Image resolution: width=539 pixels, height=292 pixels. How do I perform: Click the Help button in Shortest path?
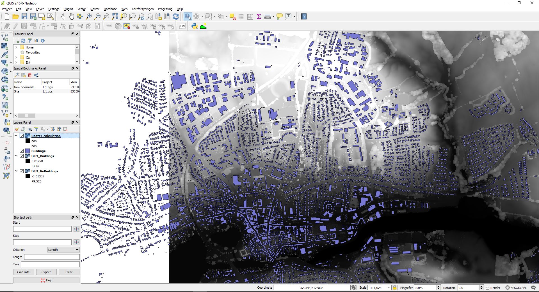coord(46,280)
